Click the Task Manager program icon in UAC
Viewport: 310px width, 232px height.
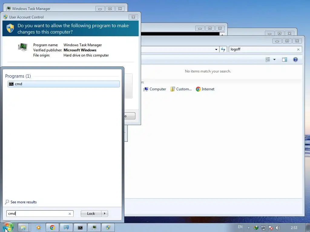[23, 47]
